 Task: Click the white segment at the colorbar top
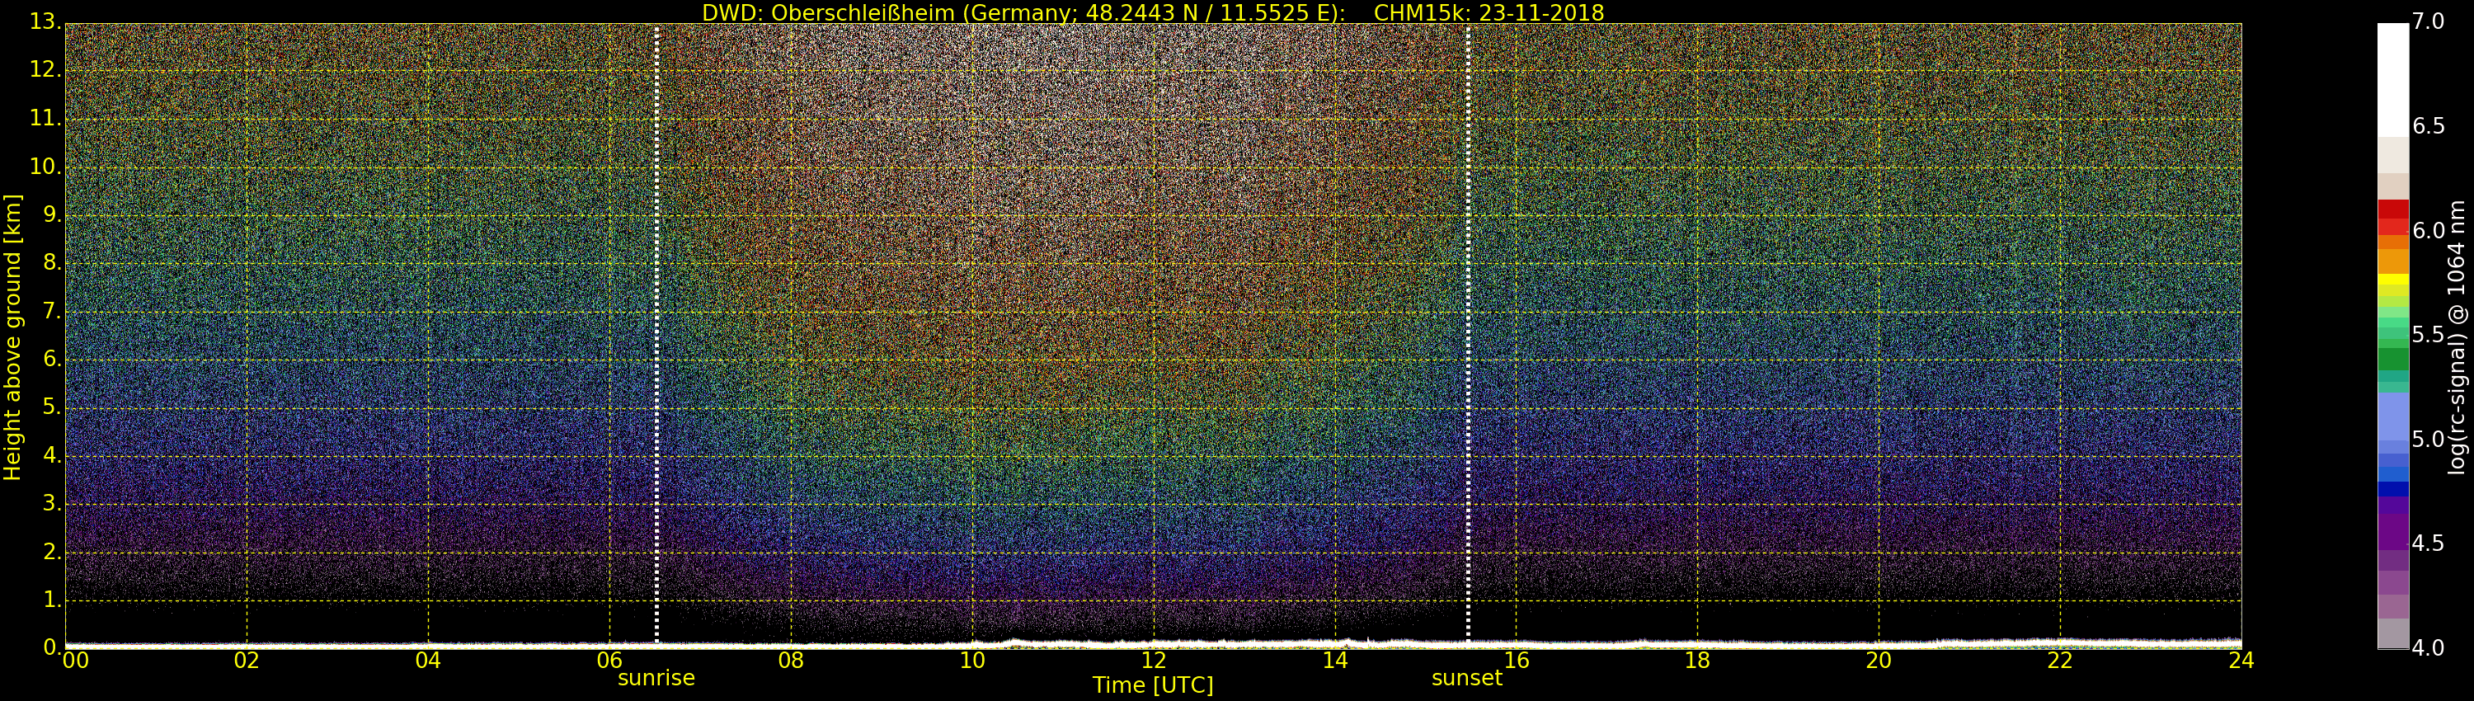tap(2392, 81)
